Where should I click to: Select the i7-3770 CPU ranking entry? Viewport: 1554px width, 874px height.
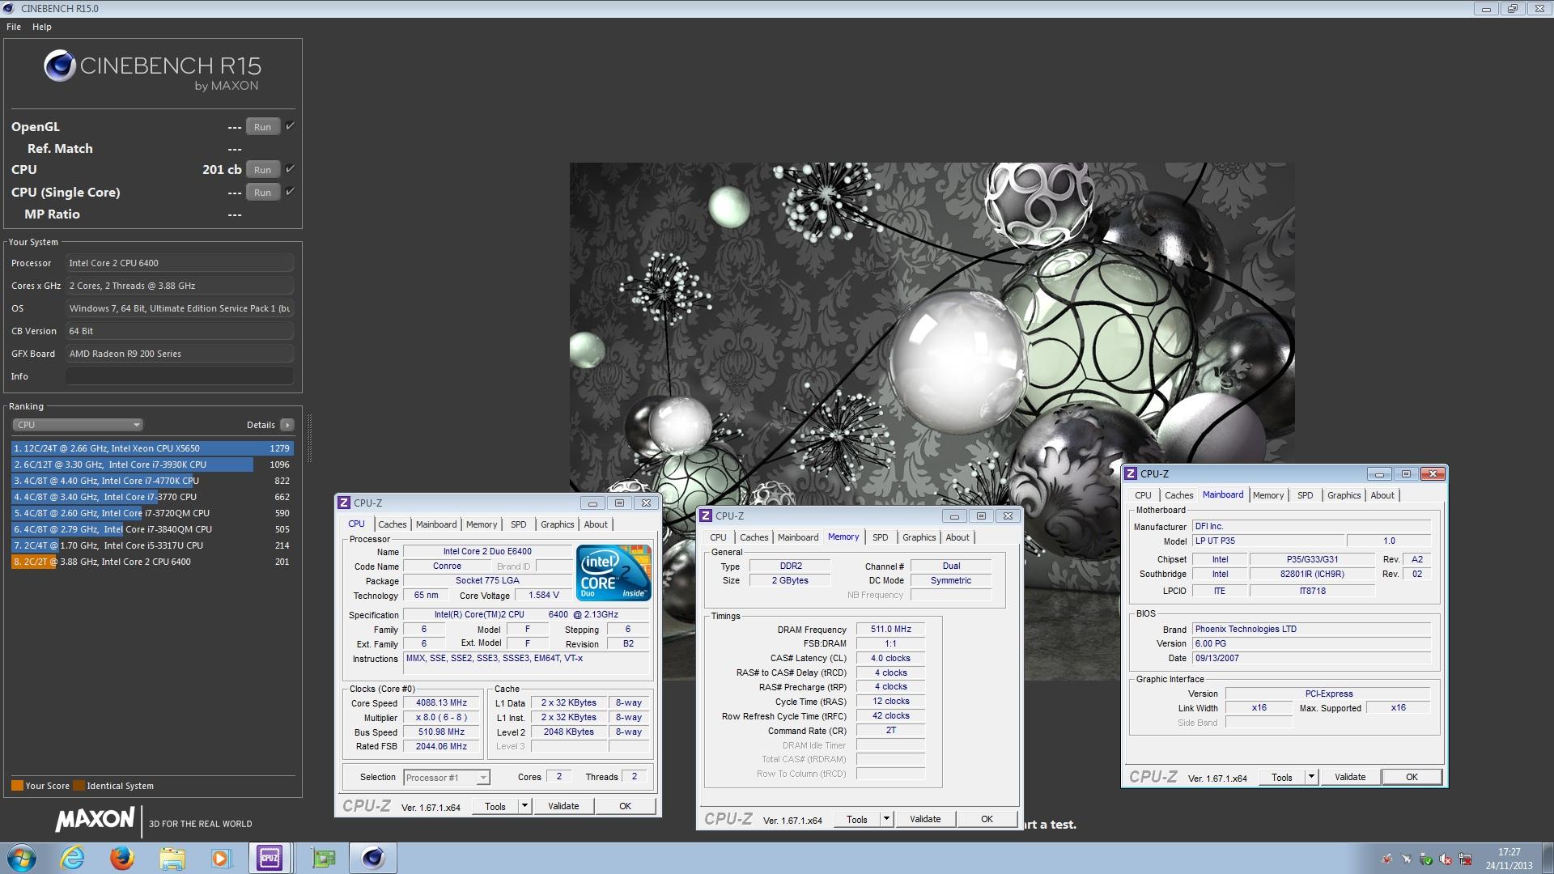[152, 497]
